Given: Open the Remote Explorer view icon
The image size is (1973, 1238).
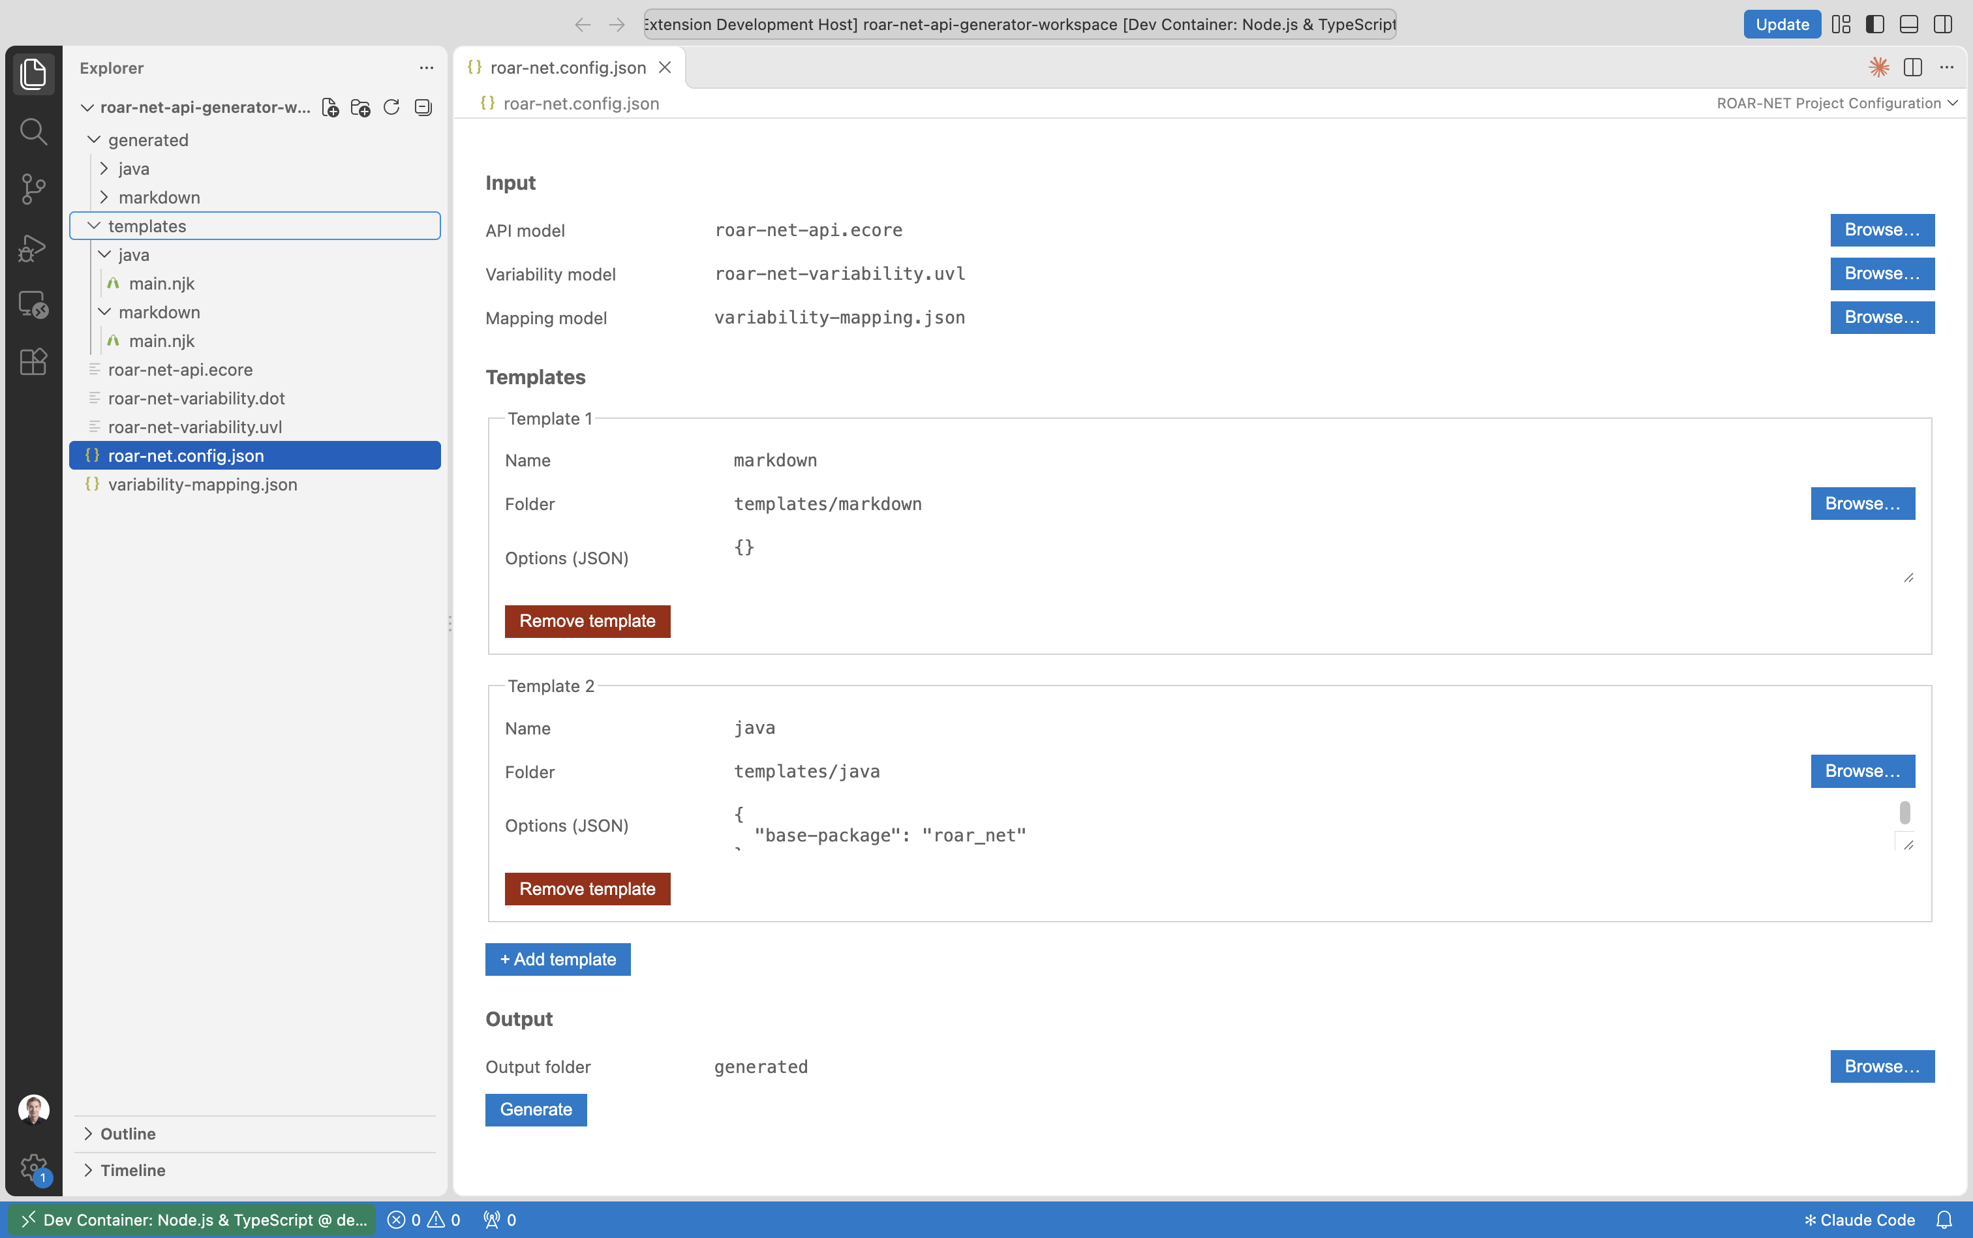Looking at the screenshot, I should (33, 304).
